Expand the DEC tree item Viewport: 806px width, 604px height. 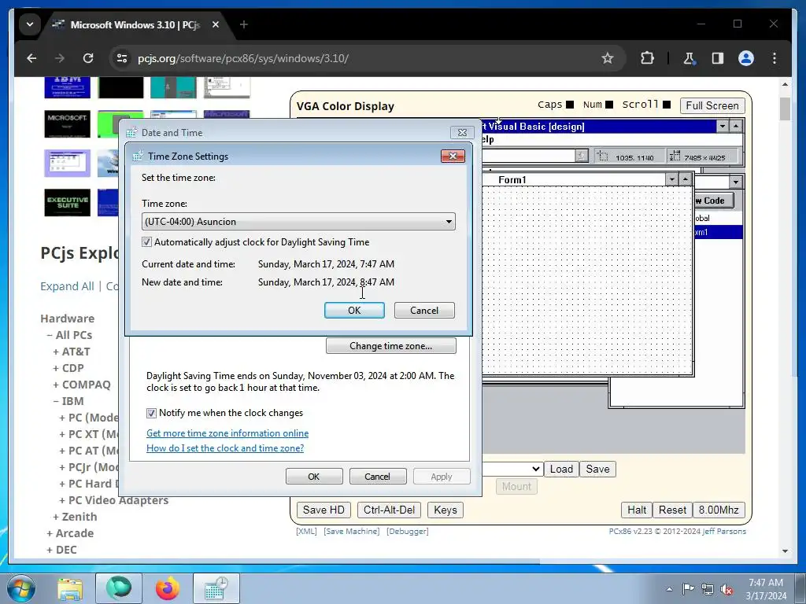tap(61, 550)
